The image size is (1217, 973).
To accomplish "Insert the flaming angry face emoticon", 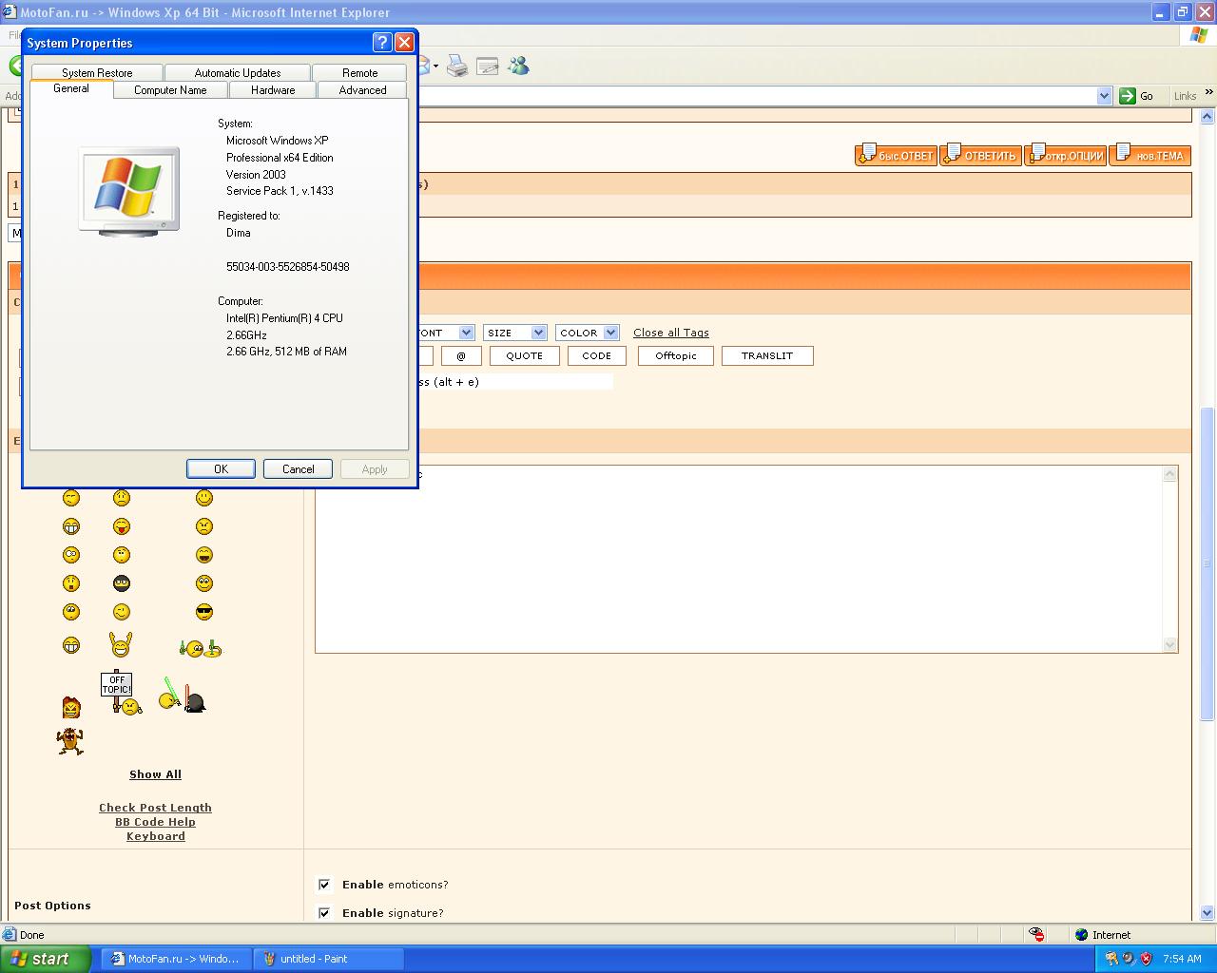I will click(71, 706).
